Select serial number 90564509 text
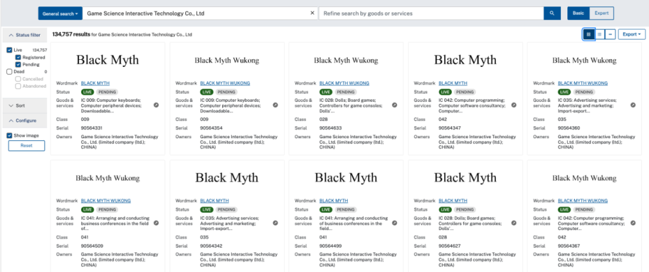649x272 pixels. 92,246
